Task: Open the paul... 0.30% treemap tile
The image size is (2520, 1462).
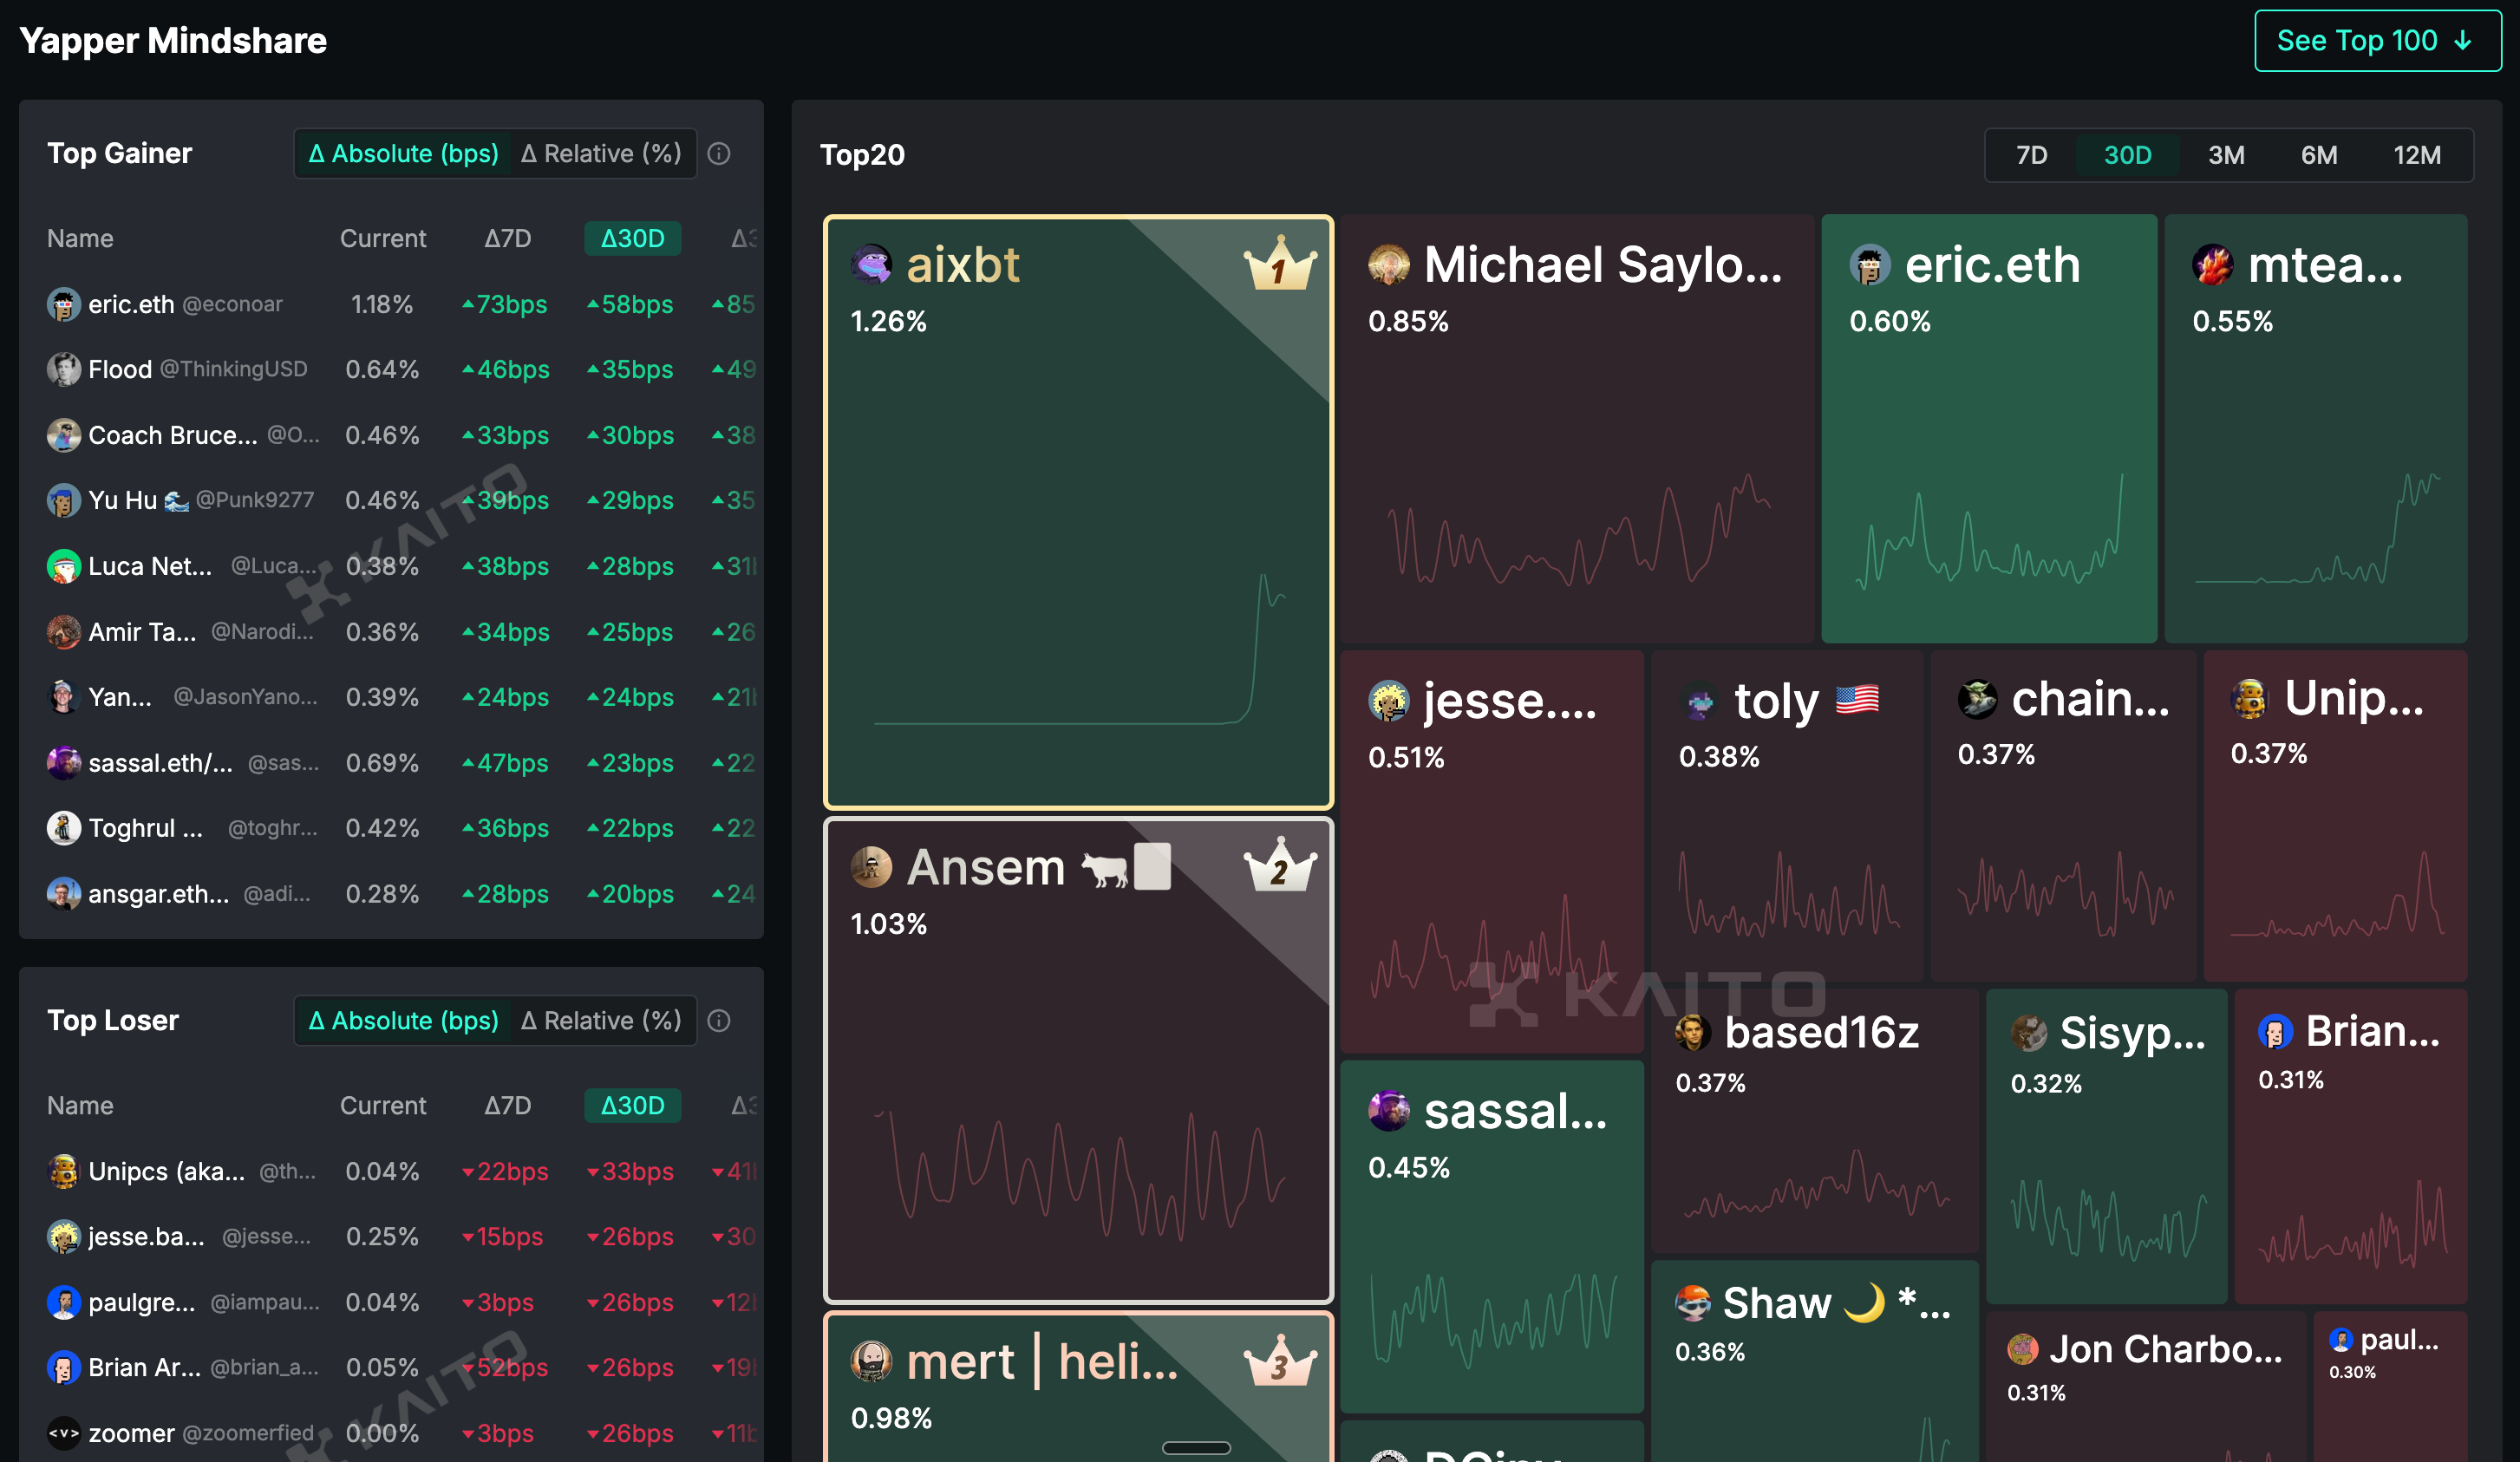Action: (2390, 1387)
